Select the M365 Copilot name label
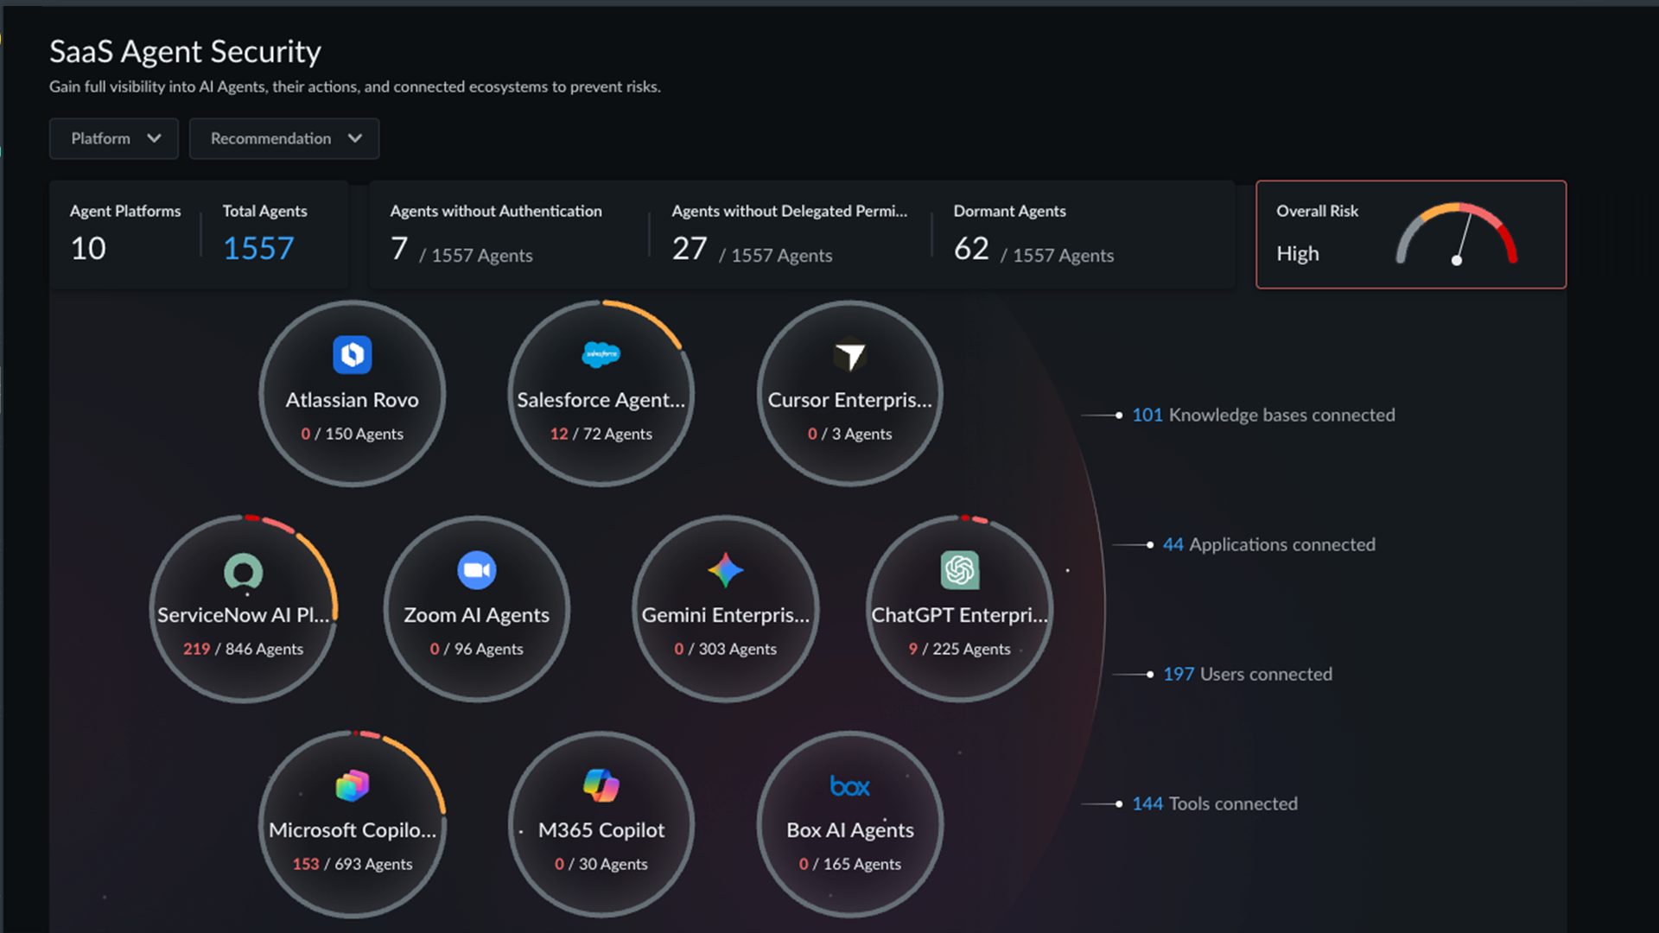 tap(601, 830)
